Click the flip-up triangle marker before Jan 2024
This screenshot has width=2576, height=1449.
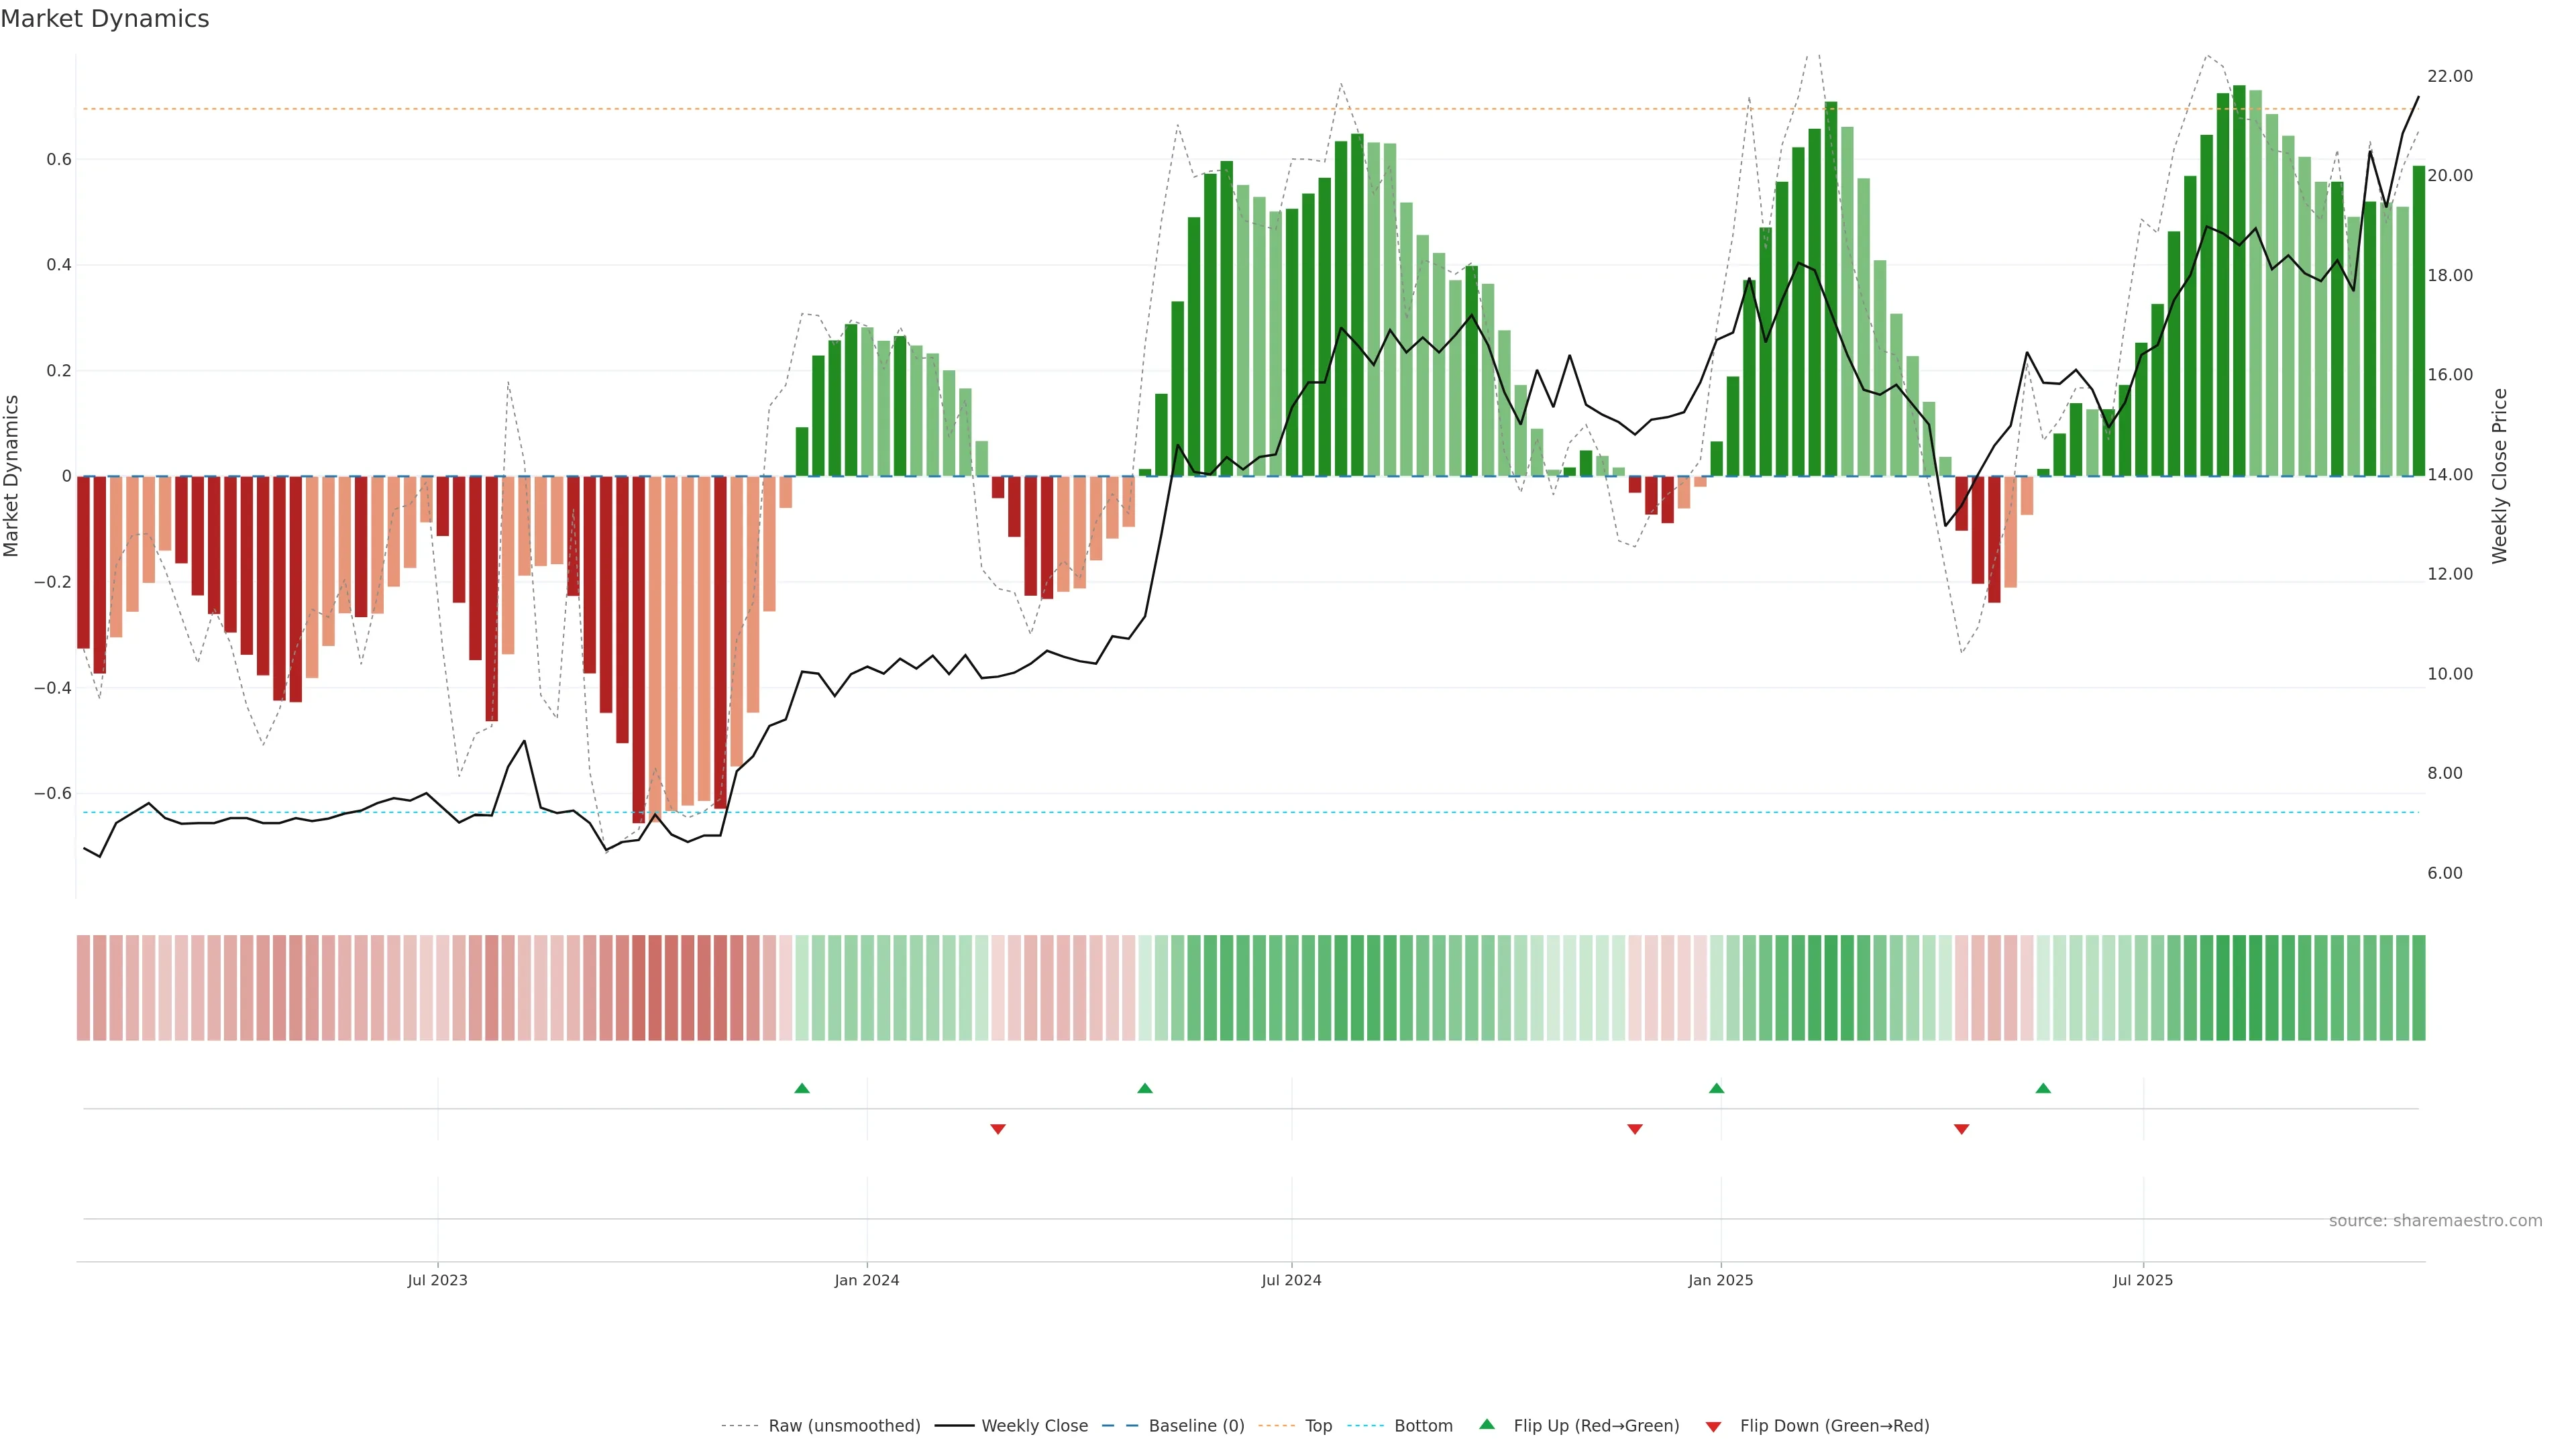[801, 1088]
